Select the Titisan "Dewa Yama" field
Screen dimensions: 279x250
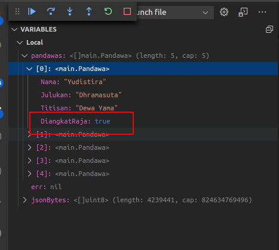coord(143,108)
